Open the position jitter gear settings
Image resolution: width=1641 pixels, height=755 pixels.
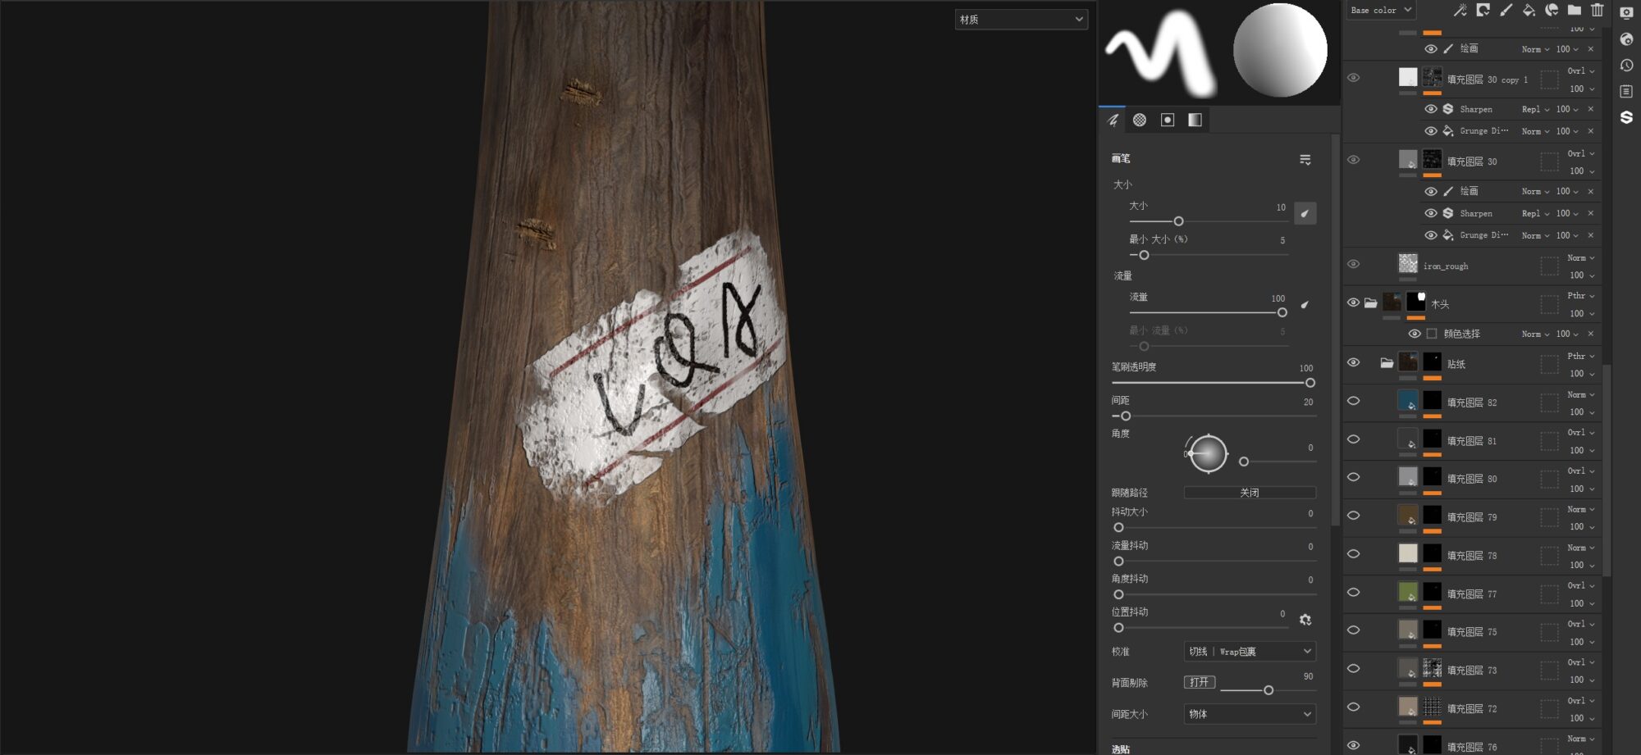click(1305, 620)
